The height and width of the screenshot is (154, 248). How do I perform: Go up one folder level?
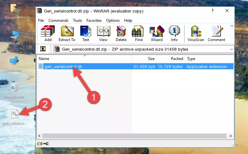[x=43, y=49]
